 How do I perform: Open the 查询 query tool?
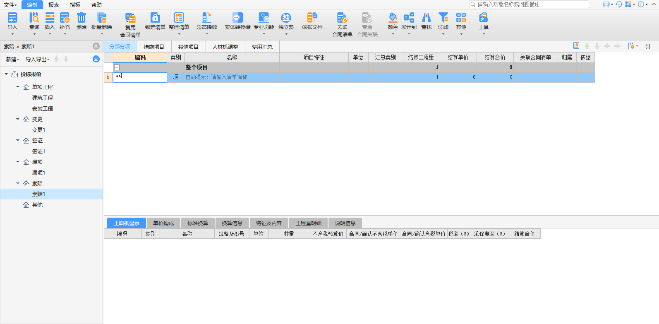34,18
